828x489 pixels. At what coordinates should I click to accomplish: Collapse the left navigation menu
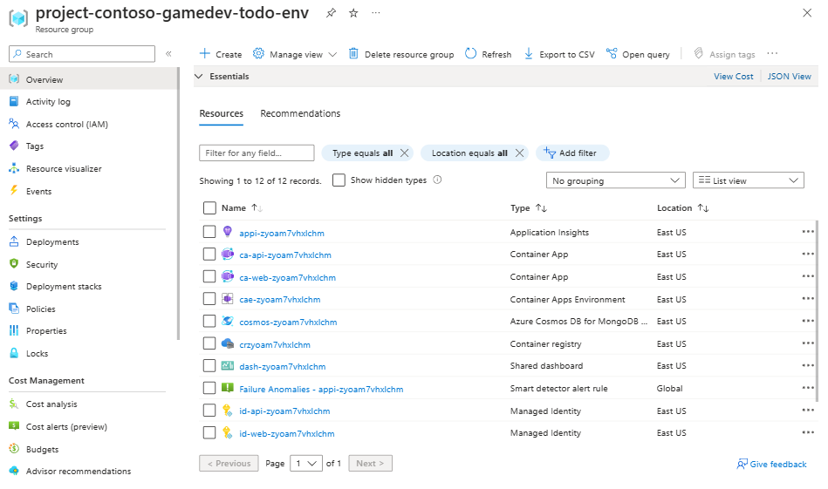[x=168, y=54]
